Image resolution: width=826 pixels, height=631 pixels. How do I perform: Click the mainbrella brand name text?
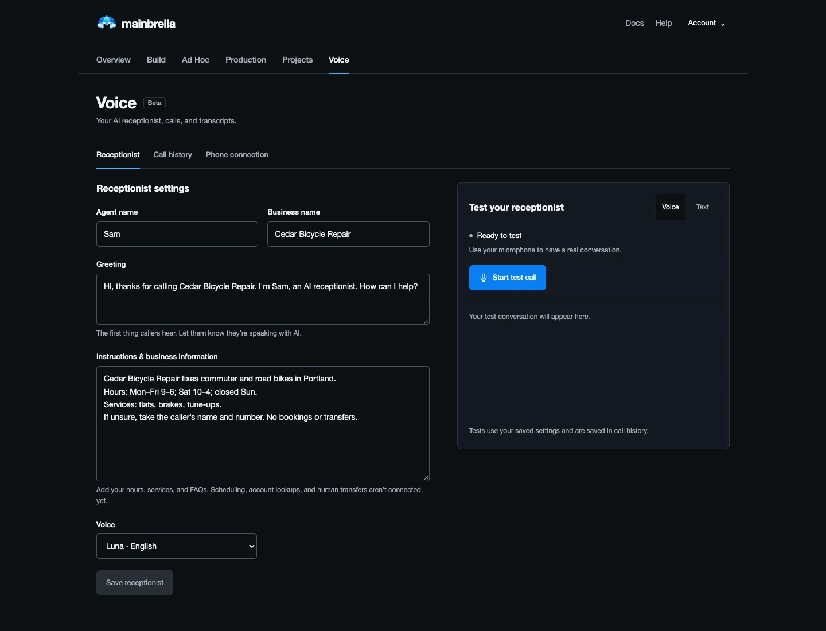[149, 24]
